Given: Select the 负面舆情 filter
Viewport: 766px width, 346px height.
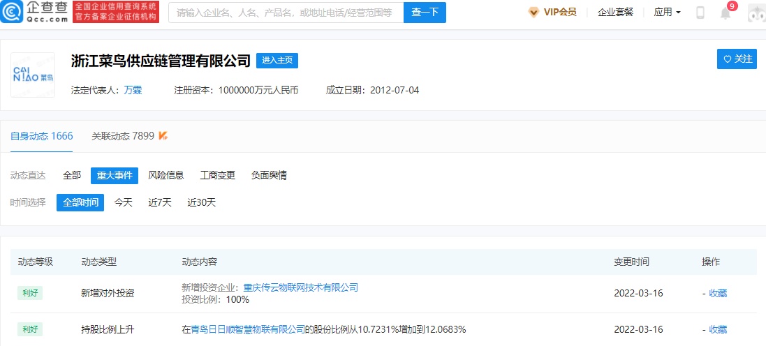Looking at the screenshot, I should coord(269,176).
